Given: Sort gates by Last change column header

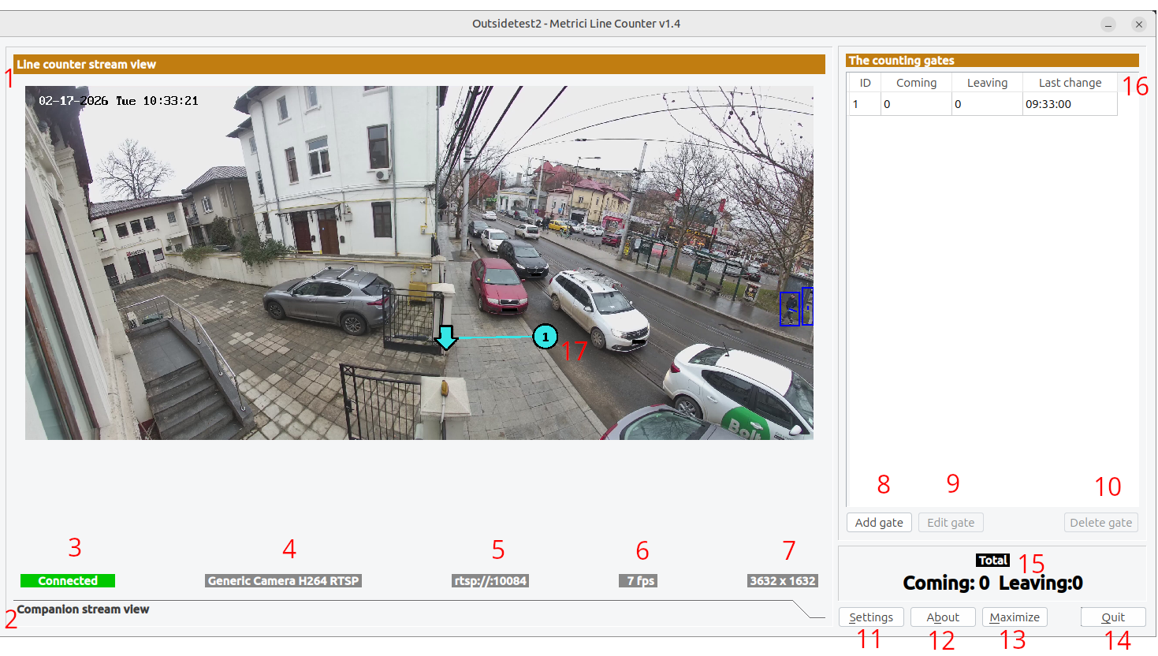Looking at the screenshot, I should 1070,83.
